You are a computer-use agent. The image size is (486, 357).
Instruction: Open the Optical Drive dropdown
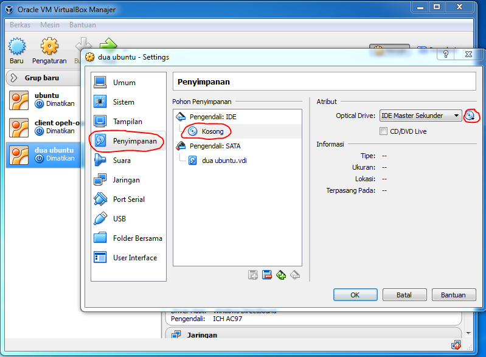[x=420, y=116]
